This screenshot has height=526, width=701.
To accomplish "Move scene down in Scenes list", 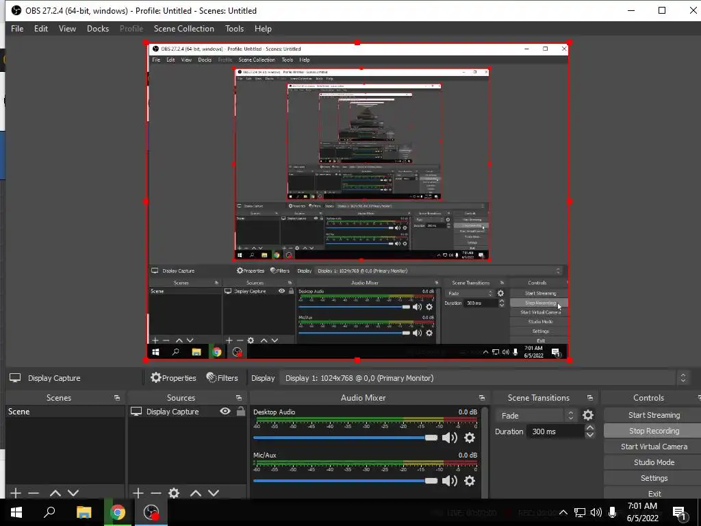I will pyautogui.click(x=73, y=493).
